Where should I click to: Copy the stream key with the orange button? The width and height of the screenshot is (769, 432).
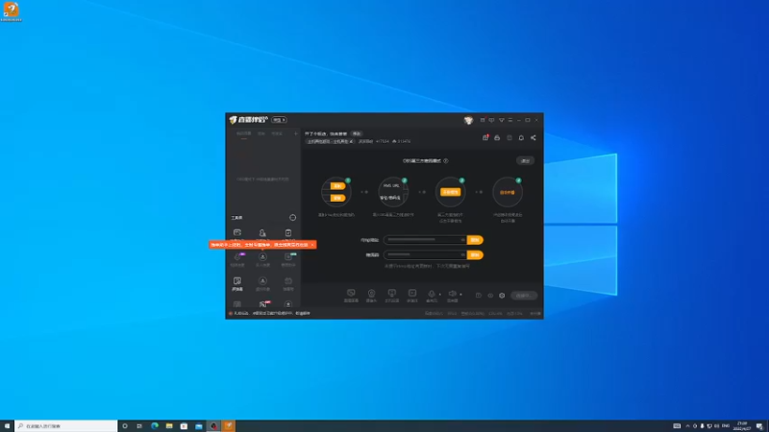click(x=475, y=254)
